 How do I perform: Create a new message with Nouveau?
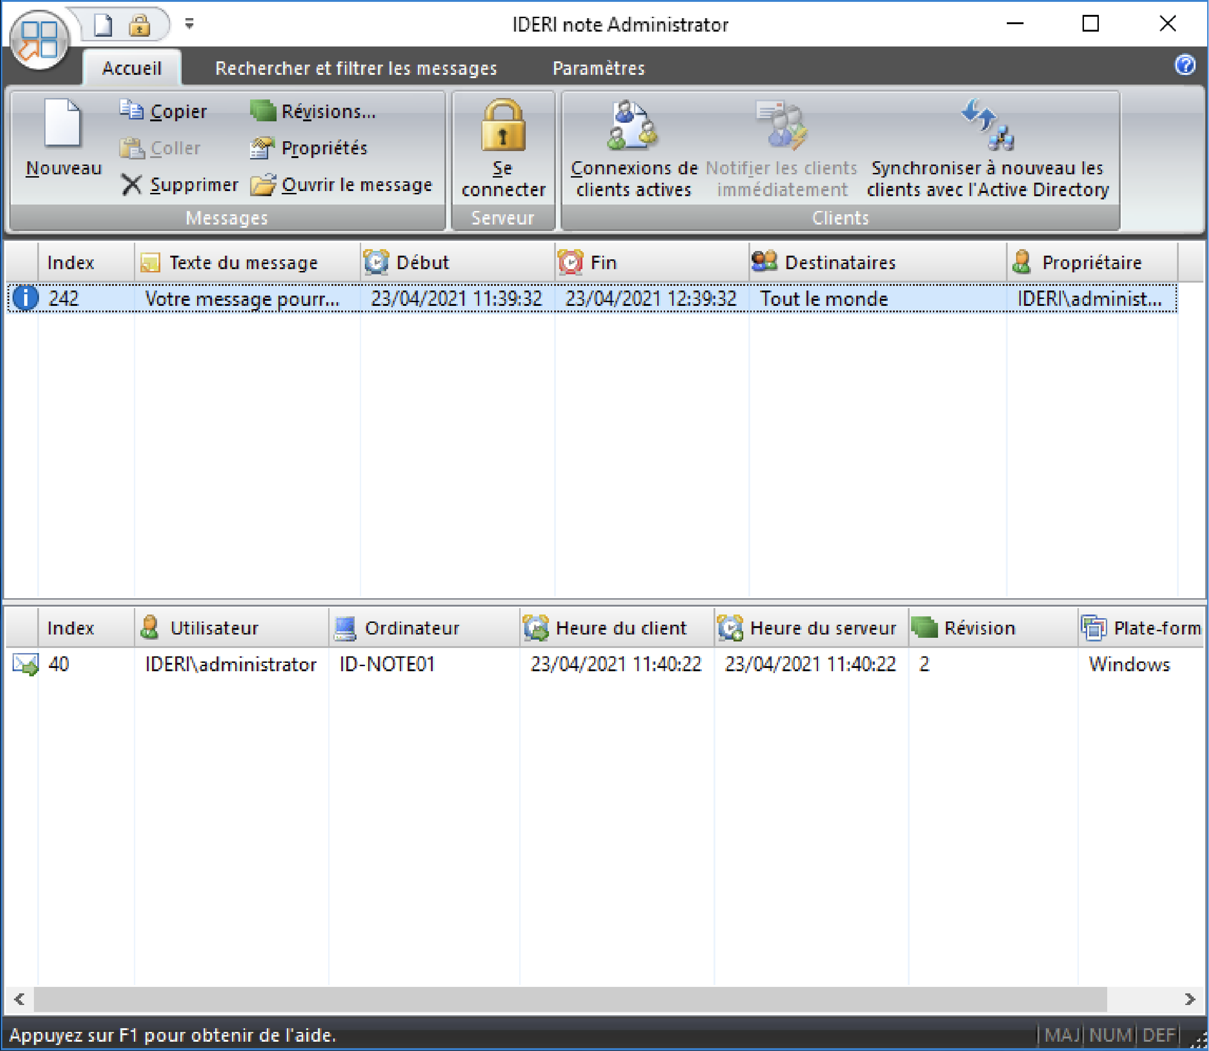click(63, 139)
